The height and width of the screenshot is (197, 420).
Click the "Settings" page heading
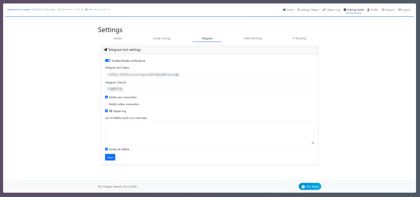pos(111,29)
